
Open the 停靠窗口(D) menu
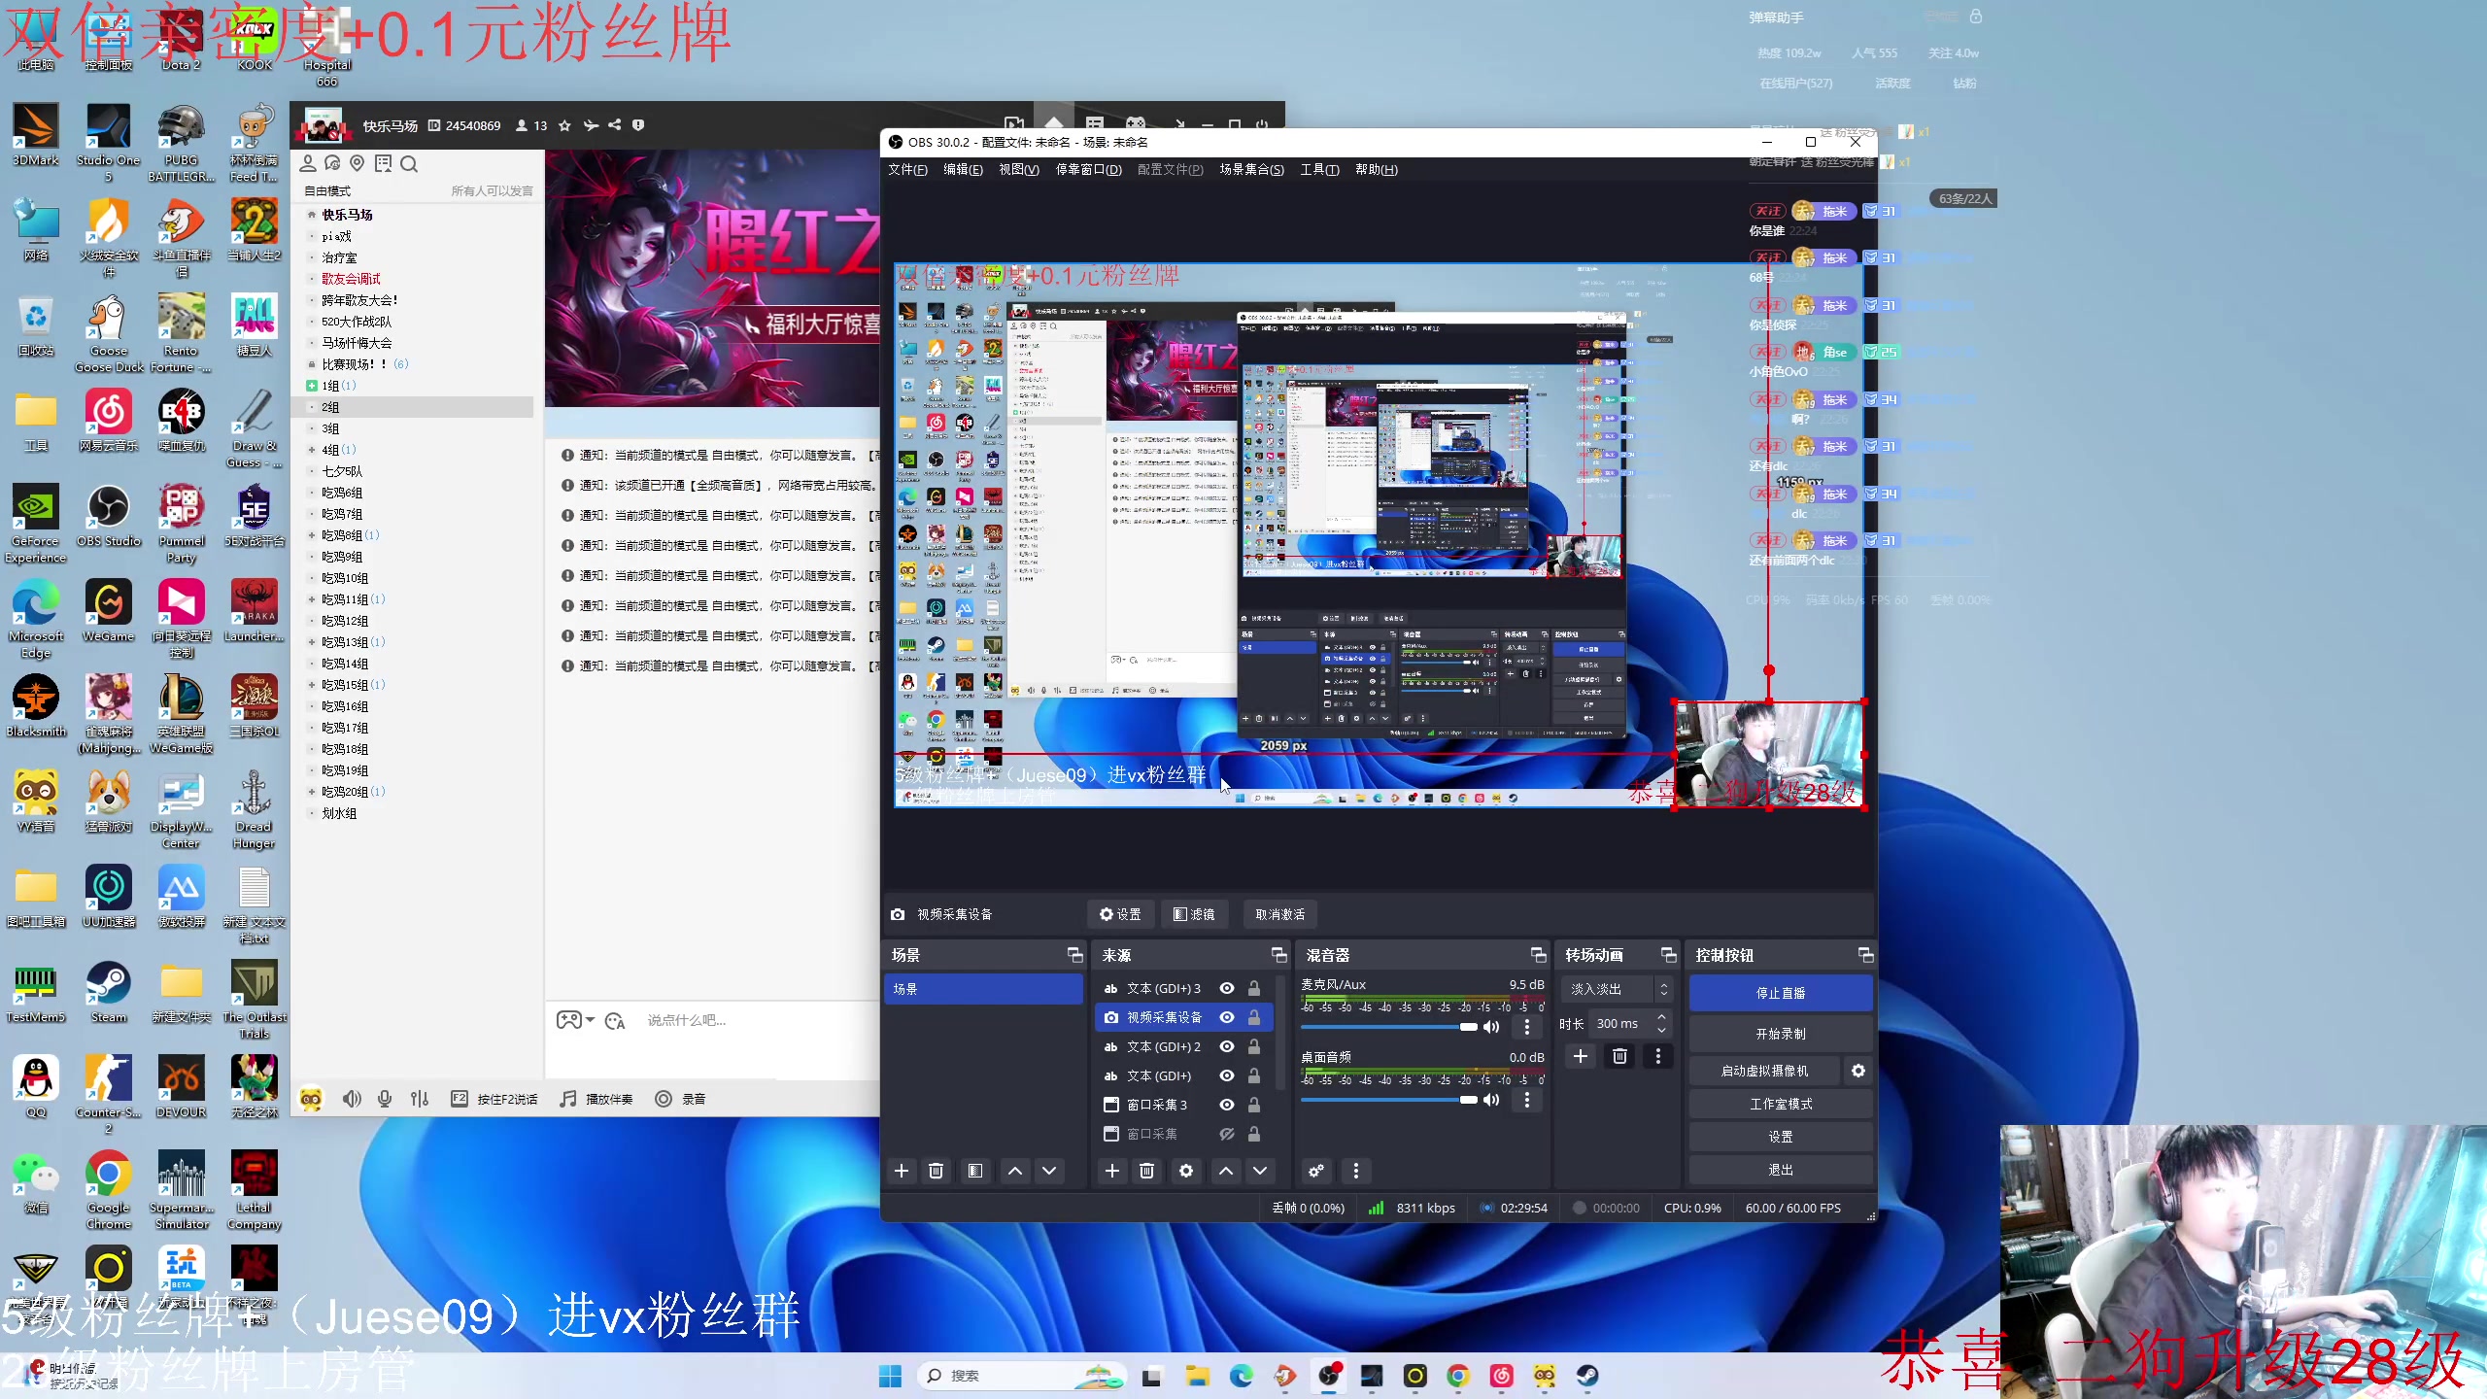coord(1088,169)
